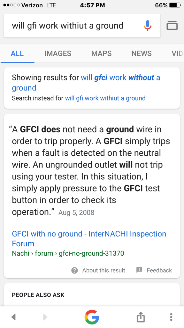Screen dimensions: 184x328
Task: Open corrected 'will gfci work without a ground' link
Action: click(x=86, y=83)
